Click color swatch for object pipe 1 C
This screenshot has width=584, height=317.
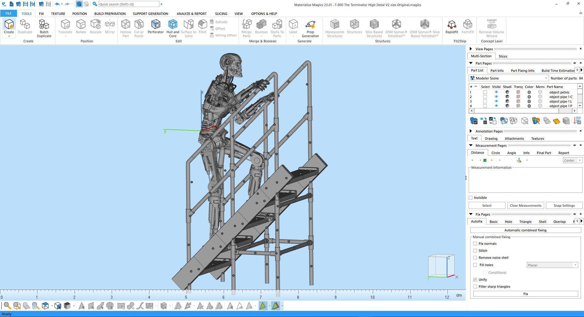[x=529, y=97]
